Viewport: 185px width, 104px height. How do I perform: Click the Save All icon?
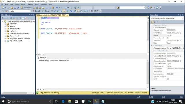pos(18,8)
